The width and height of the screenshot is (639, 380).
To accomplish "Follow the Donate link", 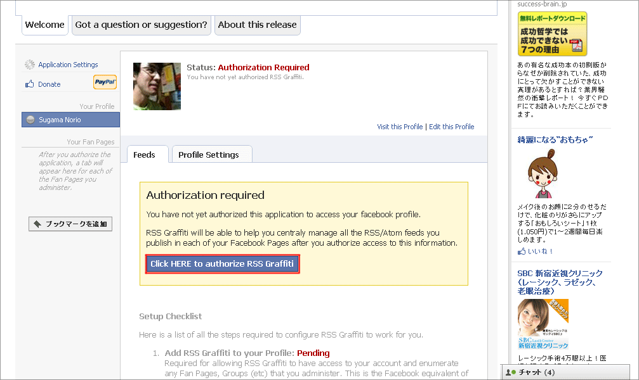I will pos(49,84).
